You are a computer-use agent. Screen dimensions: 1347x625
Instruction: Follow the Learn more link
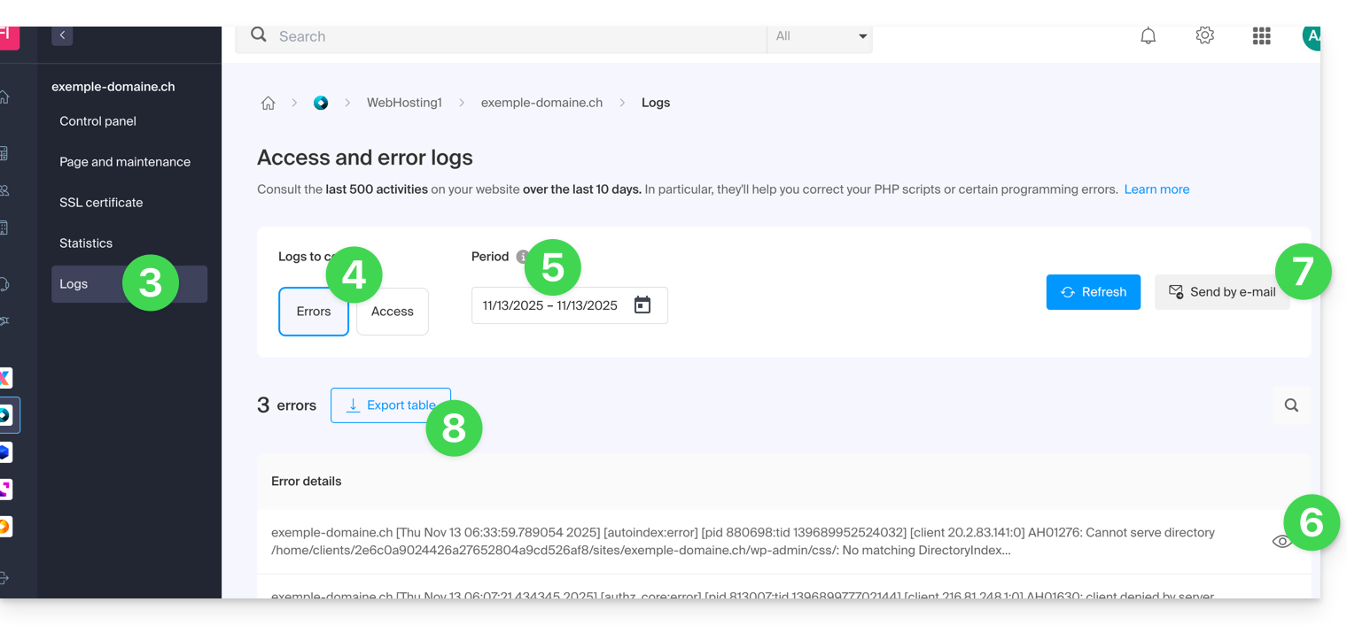pos(1156,189)
